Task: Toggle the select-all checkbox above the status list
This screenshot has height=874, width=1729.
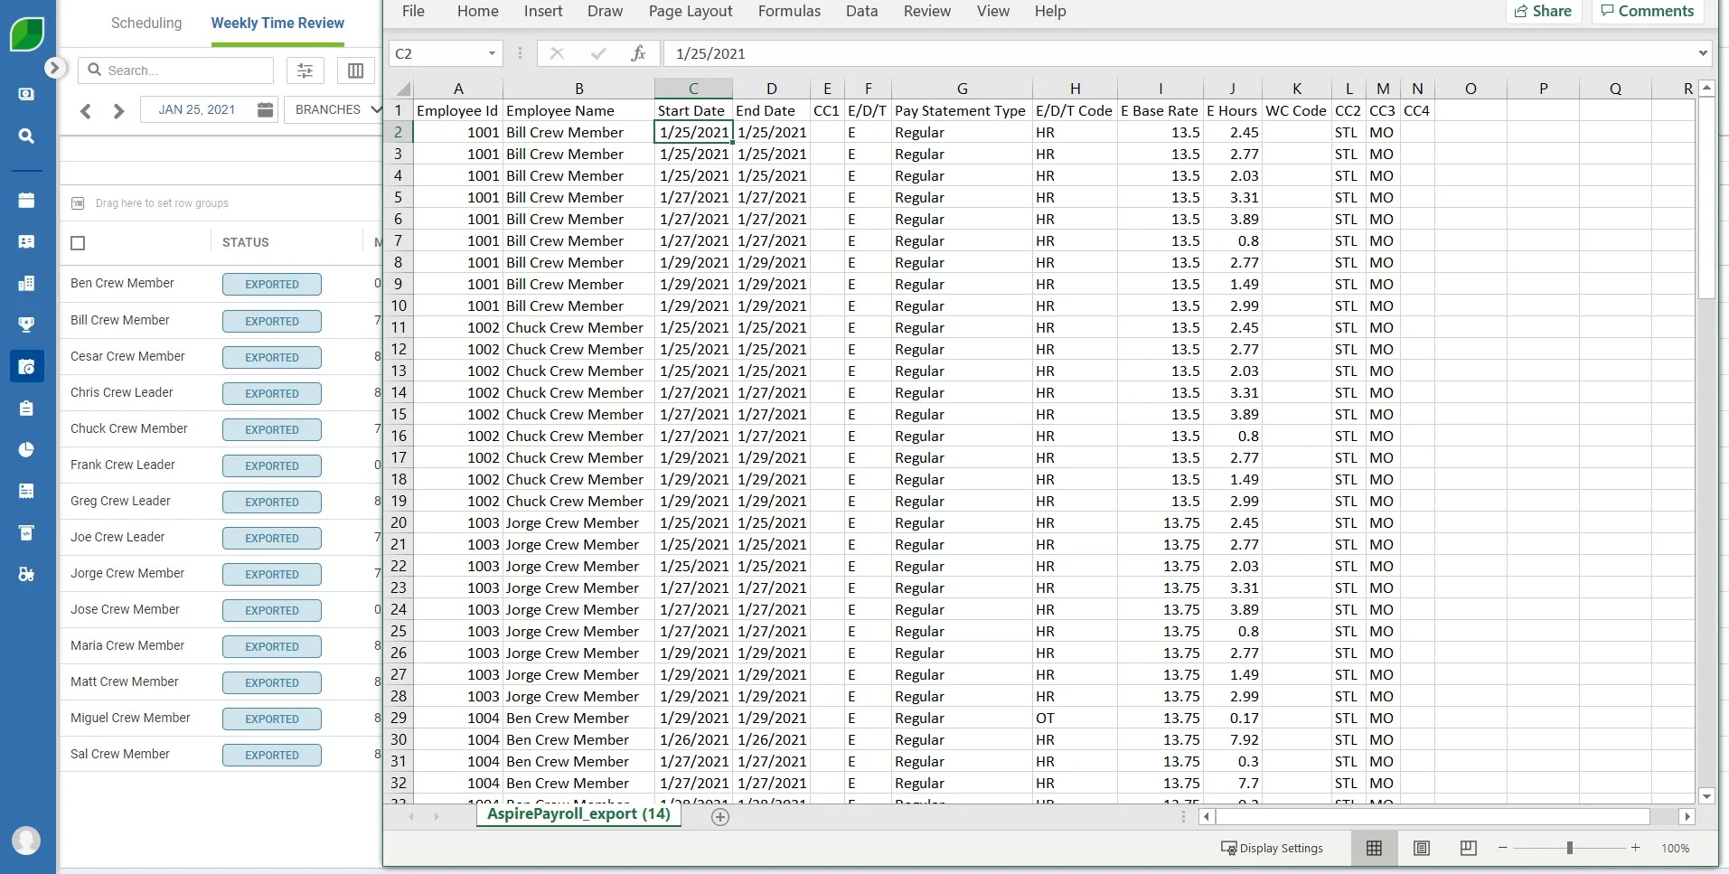Action: point(77,243)
